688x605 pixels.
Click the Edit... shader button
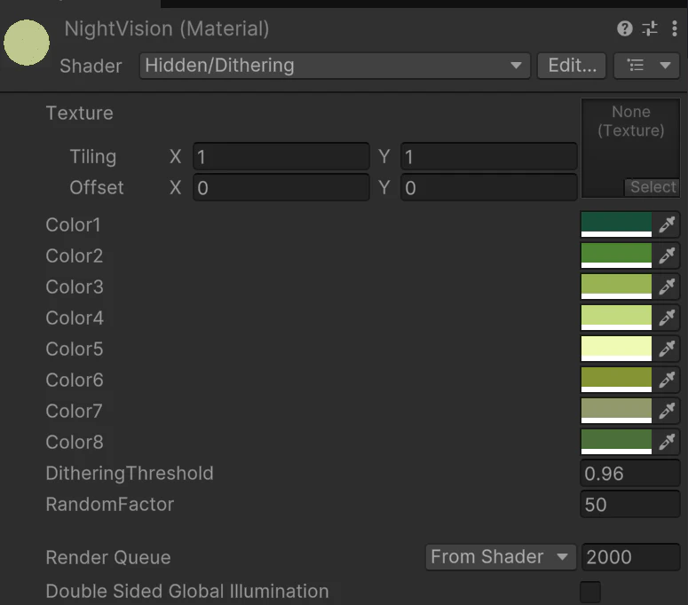coord(572,66)
